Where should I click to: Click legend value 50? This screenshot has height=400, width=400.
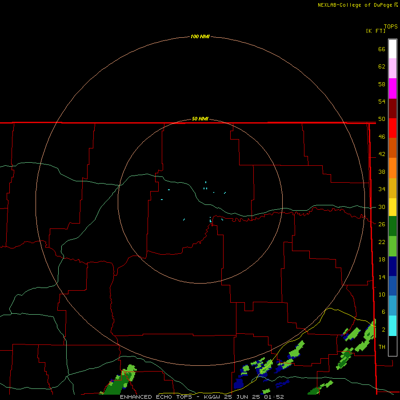tap(382, 119)
